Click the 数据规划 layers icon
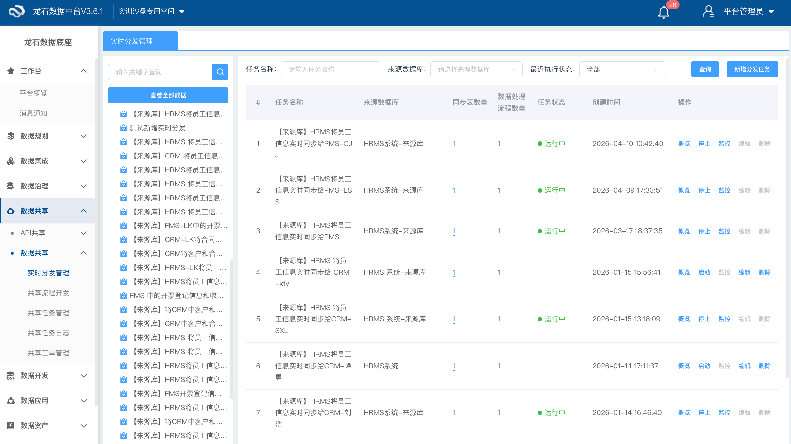The image size is (791, 444). pyautogui.click(x=11, y=136)
